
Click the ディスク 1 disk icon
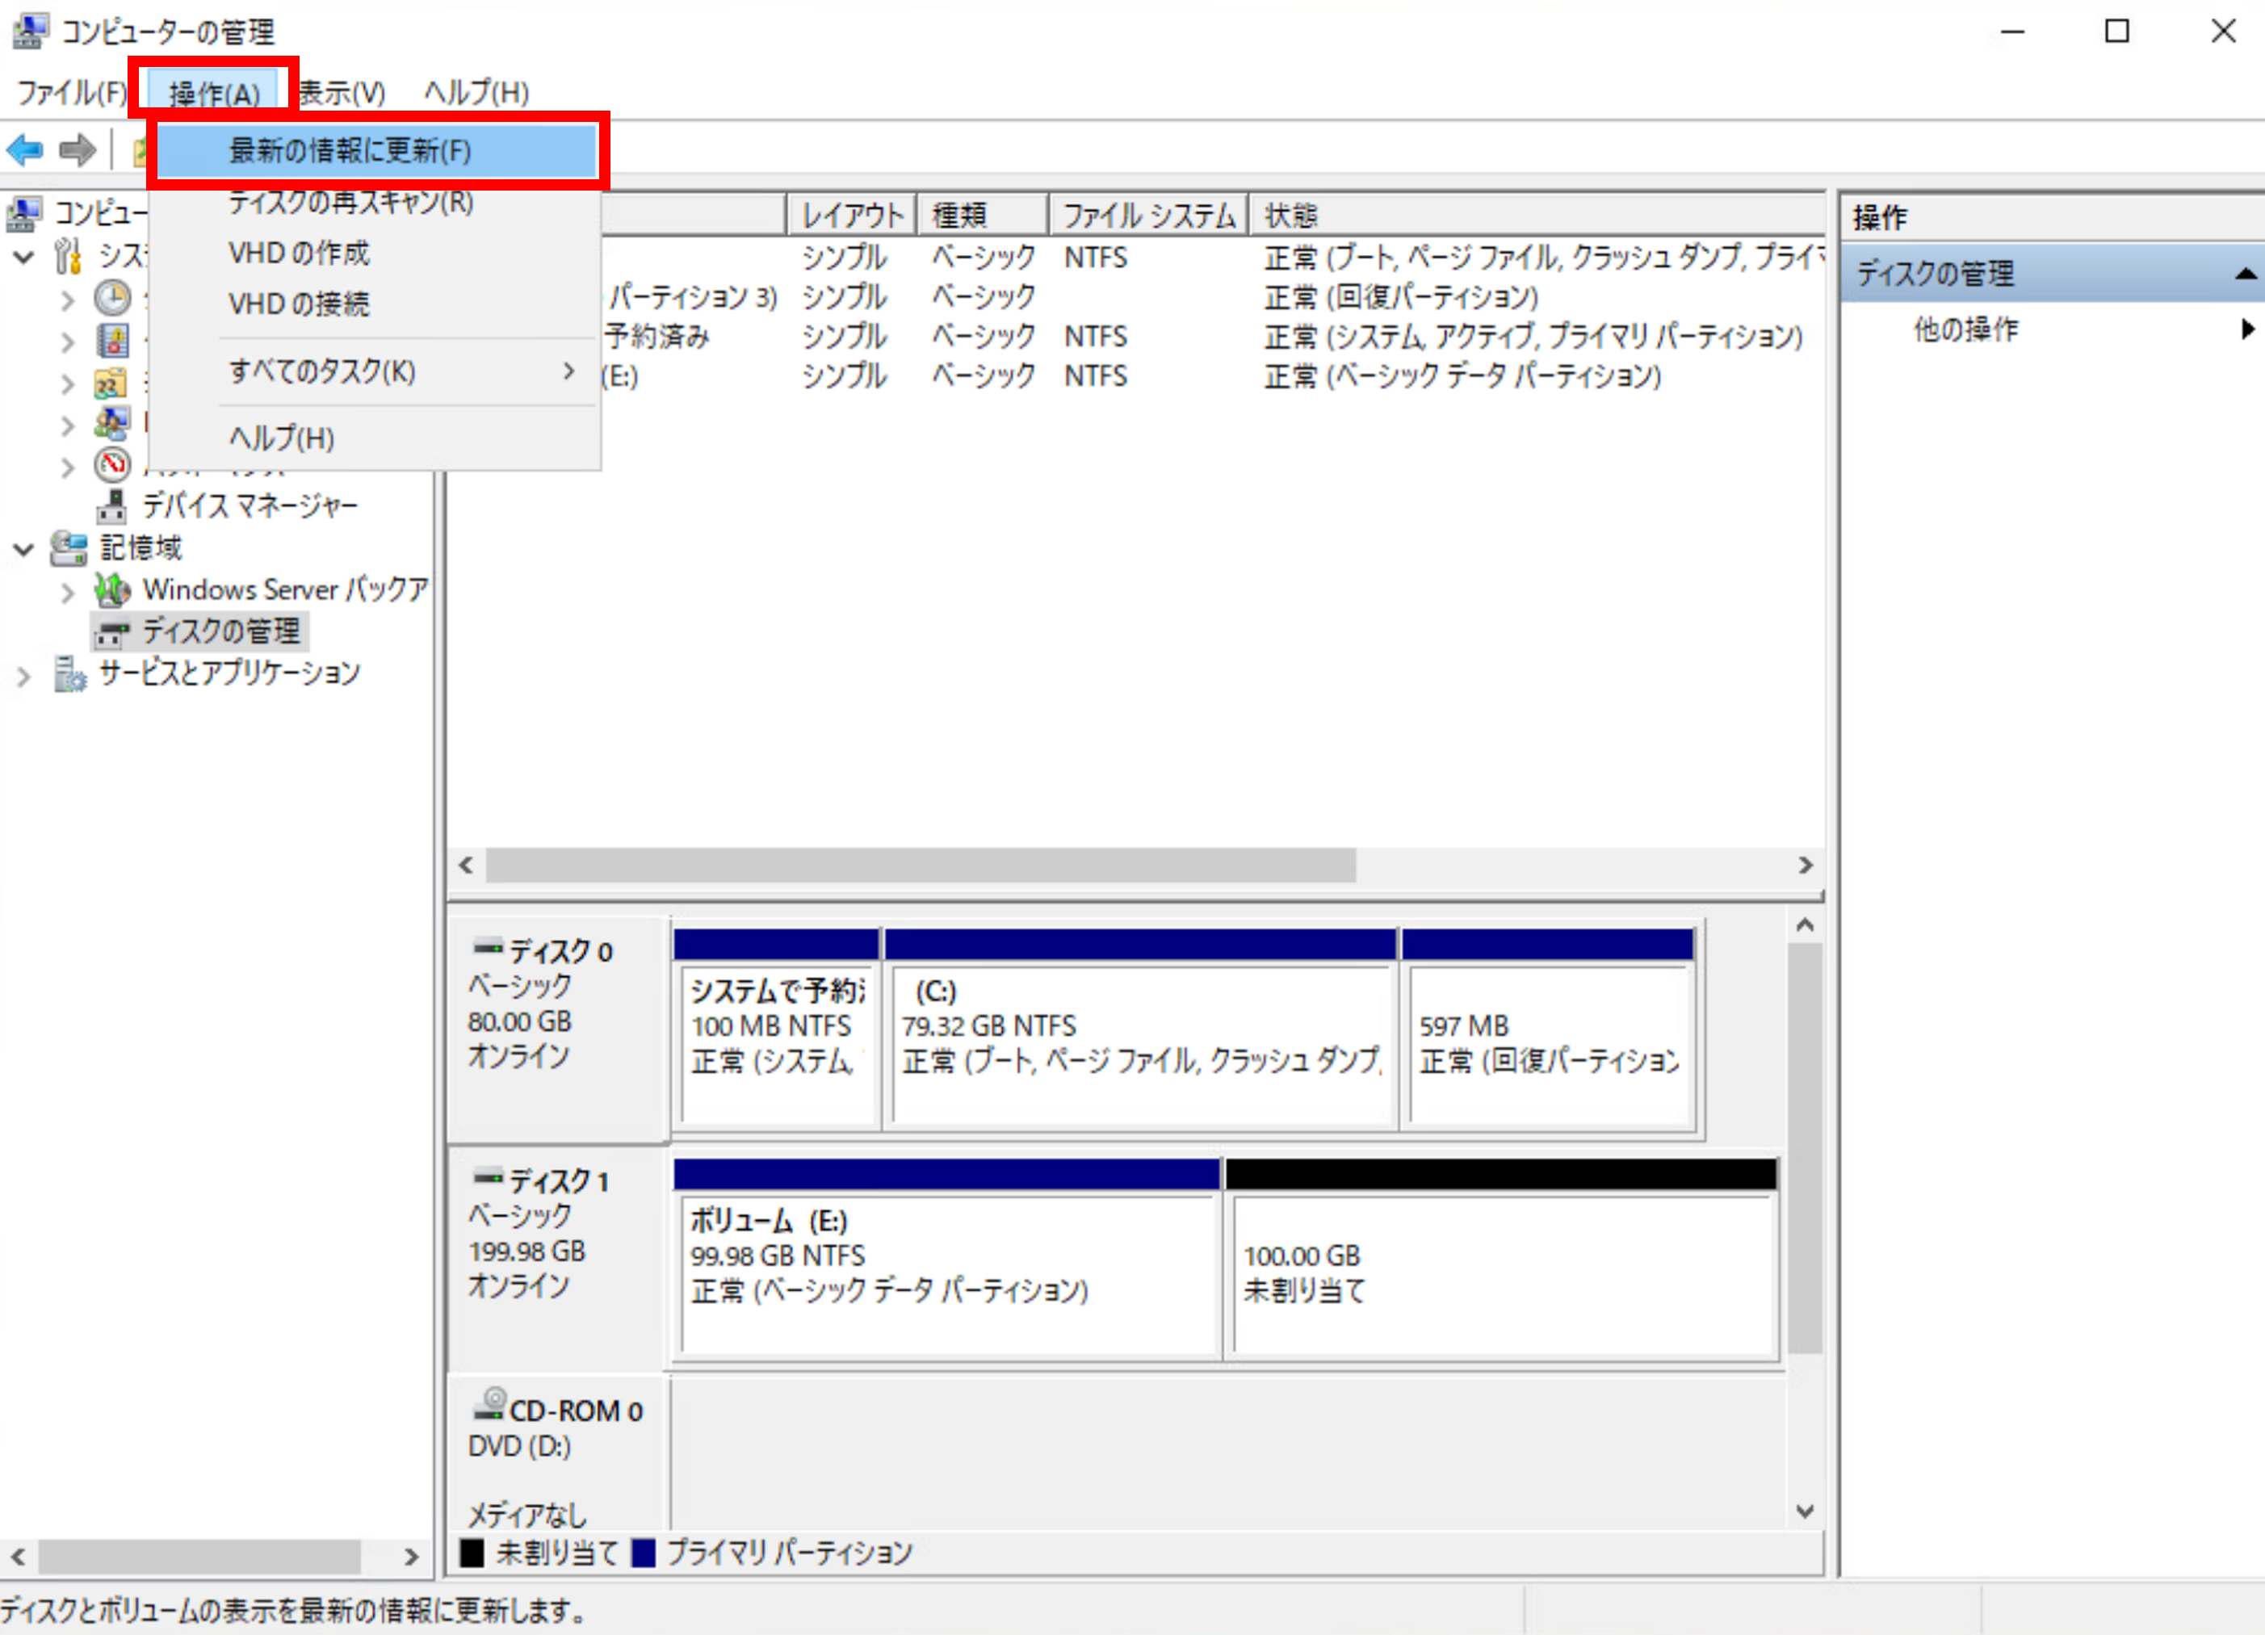pyautogui.click(x=488, y=1176)
